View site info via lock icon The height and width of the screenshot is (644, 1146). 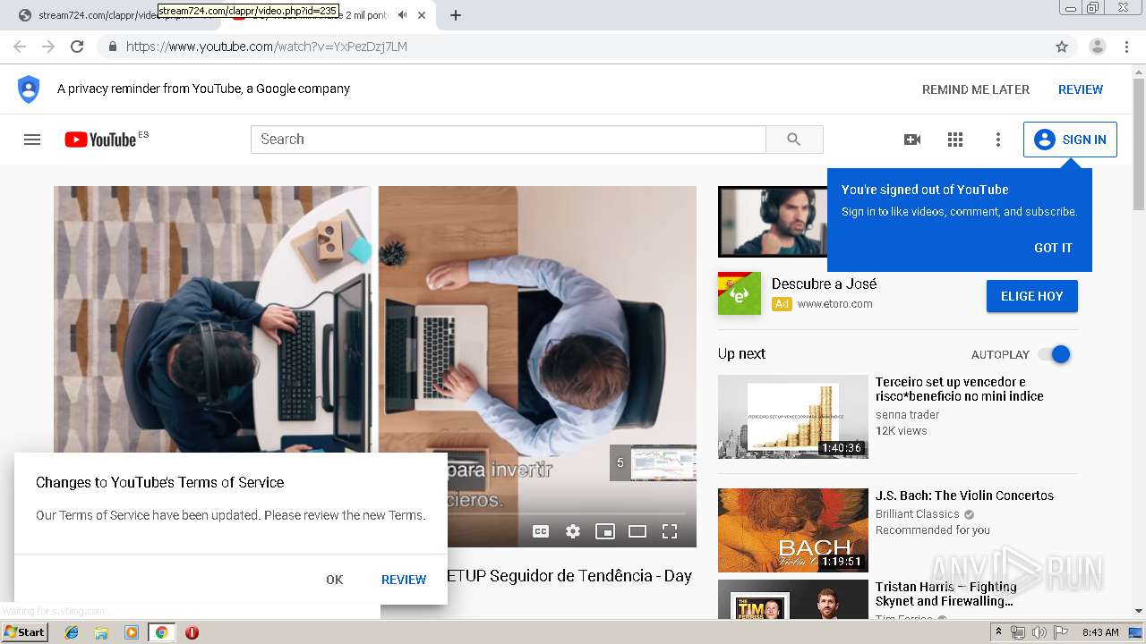(x=112, y=47)
